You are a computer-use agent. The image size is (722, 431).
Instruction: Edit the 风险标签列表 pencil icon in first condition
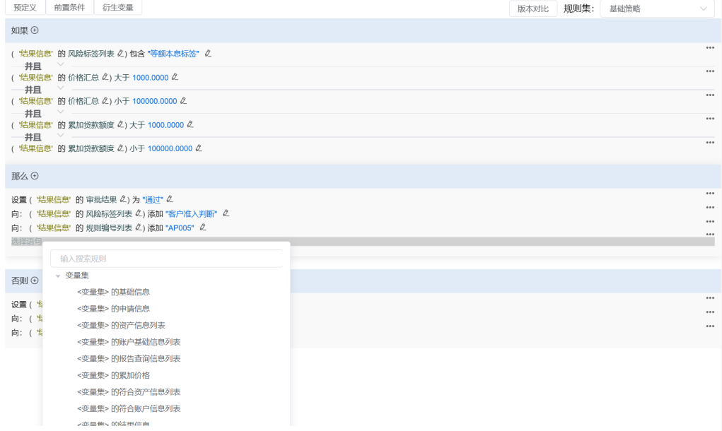coord(121,54)
